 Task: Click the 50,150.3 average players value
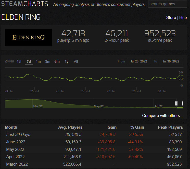click(73, 142)
